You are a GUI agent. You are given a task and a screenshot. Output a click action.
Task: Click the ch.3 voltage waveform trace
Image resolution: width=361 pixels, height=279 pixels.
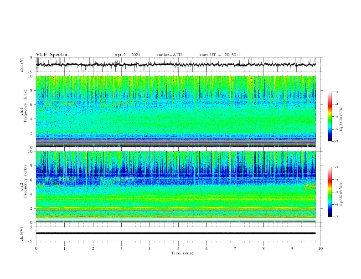(175, 233)
